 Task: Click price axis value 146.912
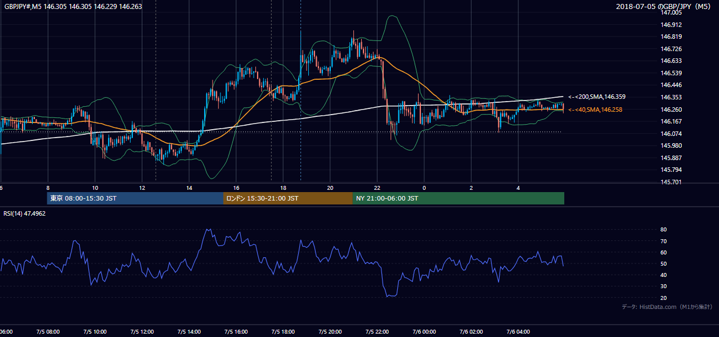click(672, 25)
